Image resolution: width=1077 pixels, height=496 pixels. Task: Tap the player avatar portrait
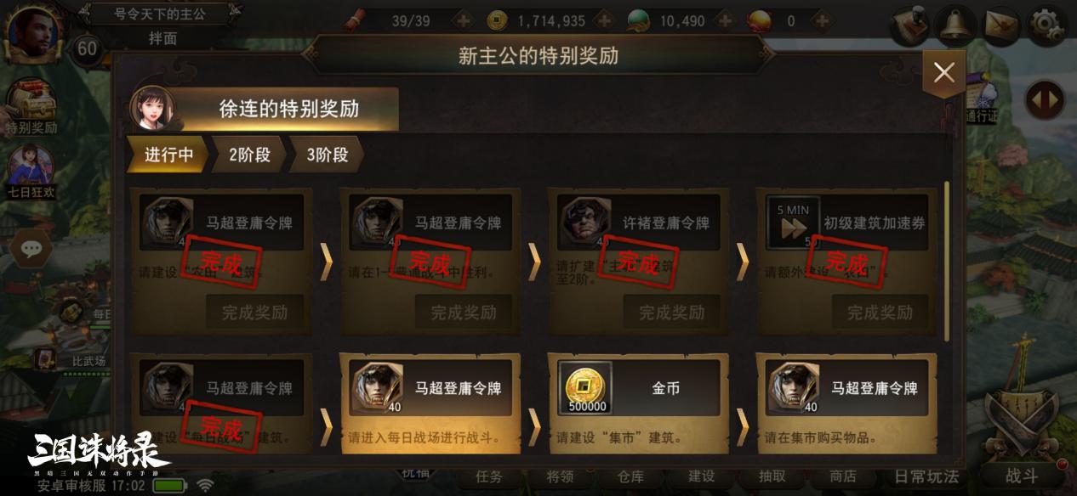click(33, 34)
